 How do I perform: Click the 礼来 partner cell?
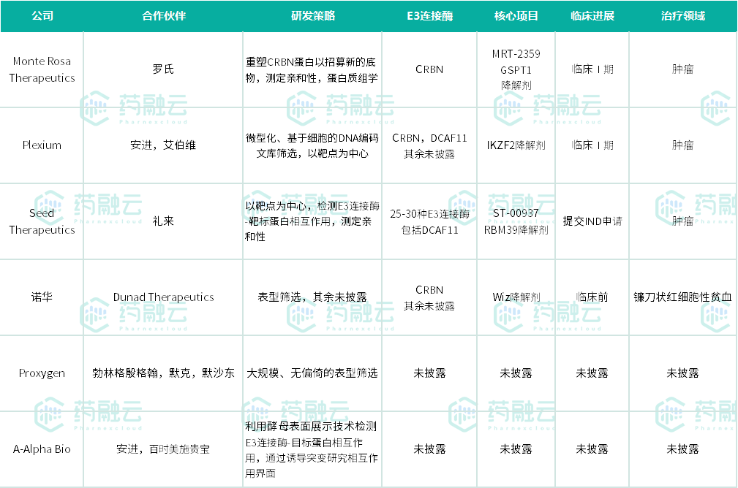point(163,221)
